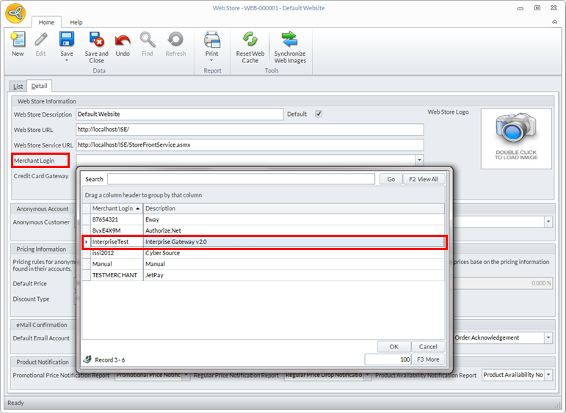Sort by Merchant Login column header
The height and width of the screenshot is (413, 566).
click(116, 208)
